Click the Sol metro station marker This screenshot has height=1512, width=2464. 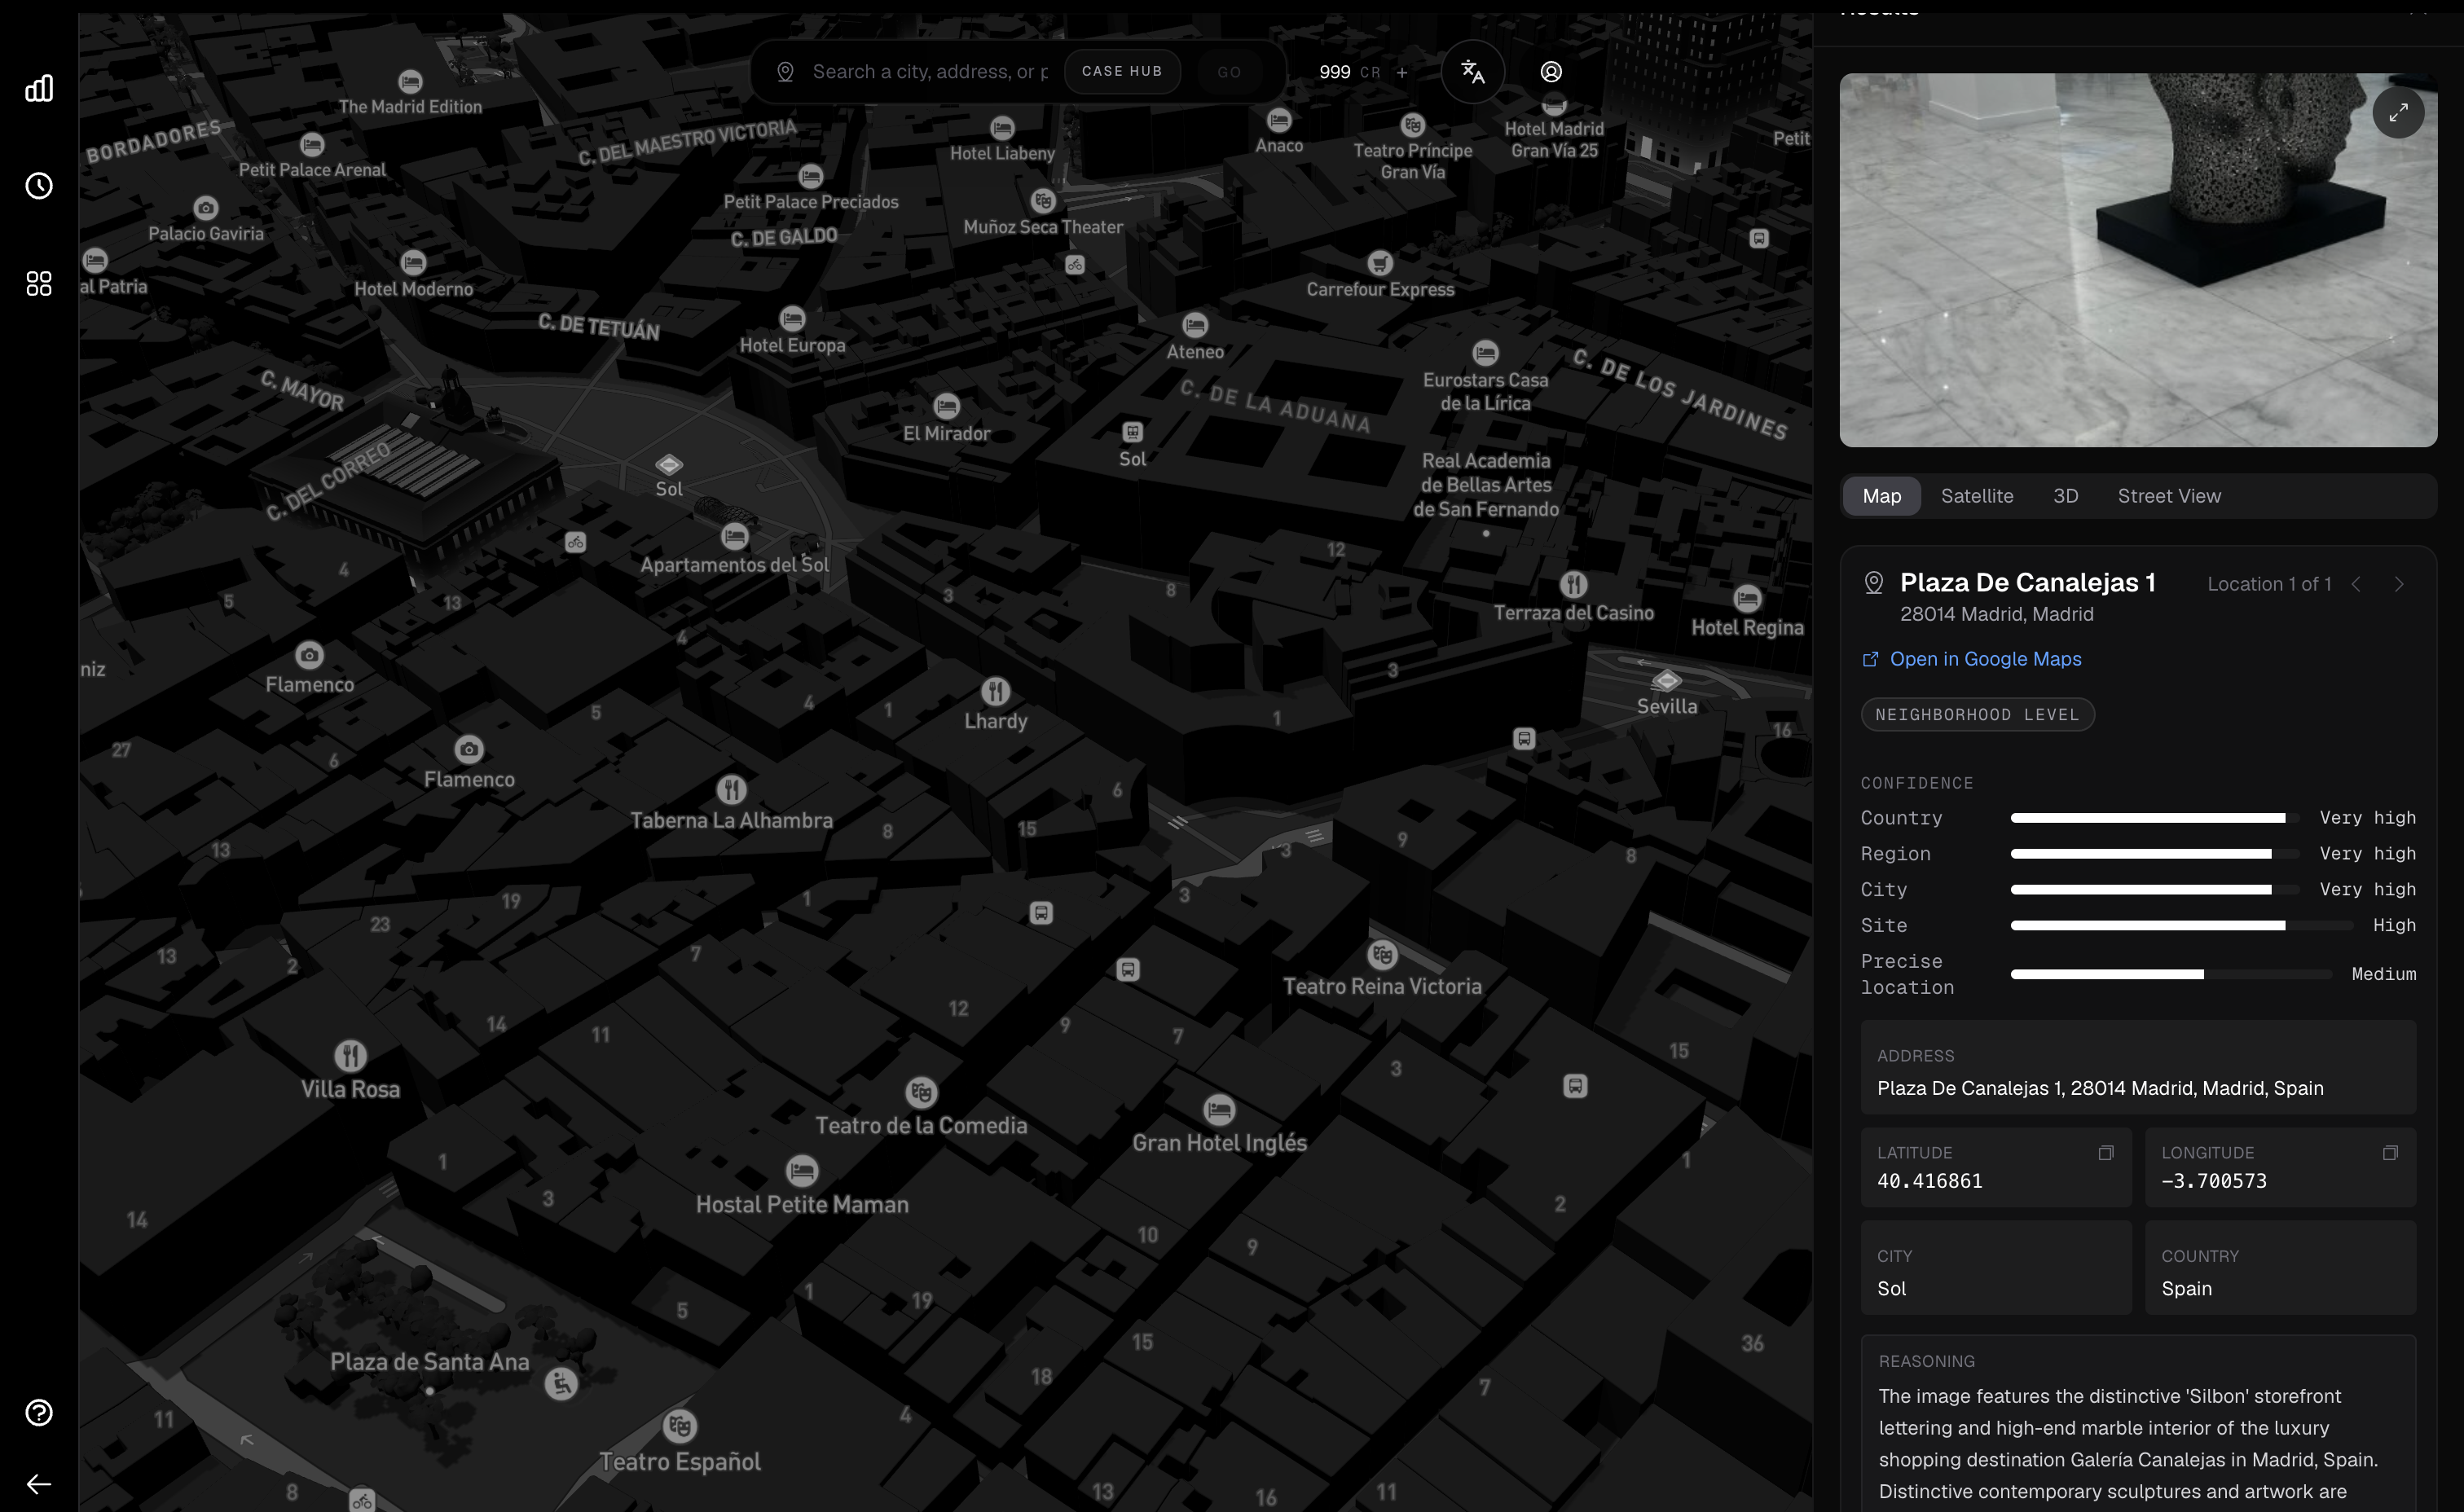pyautogui.click(x=669, y=464)
